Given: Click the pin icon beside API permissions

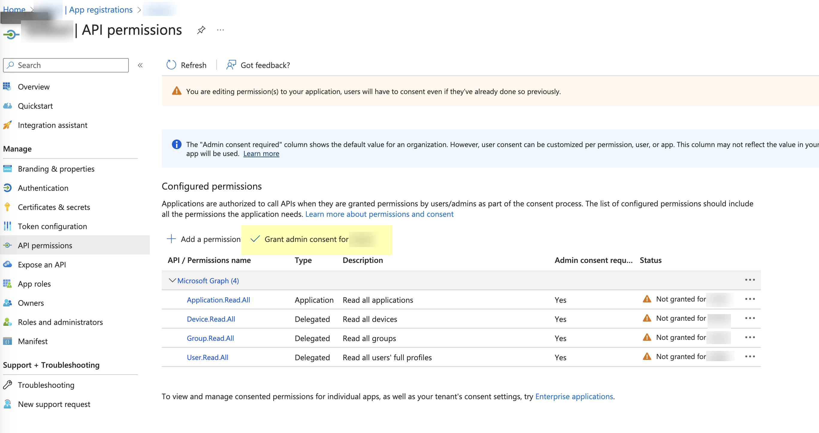Looking at the screenshot, I should click(x=201, y=30).
